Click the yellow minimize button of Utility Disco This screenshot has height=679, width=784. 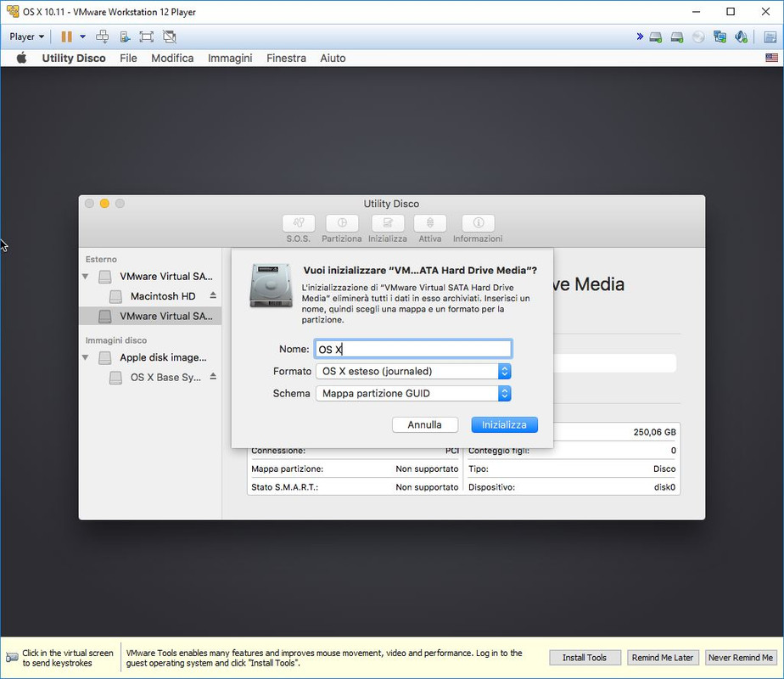[104, 204]
